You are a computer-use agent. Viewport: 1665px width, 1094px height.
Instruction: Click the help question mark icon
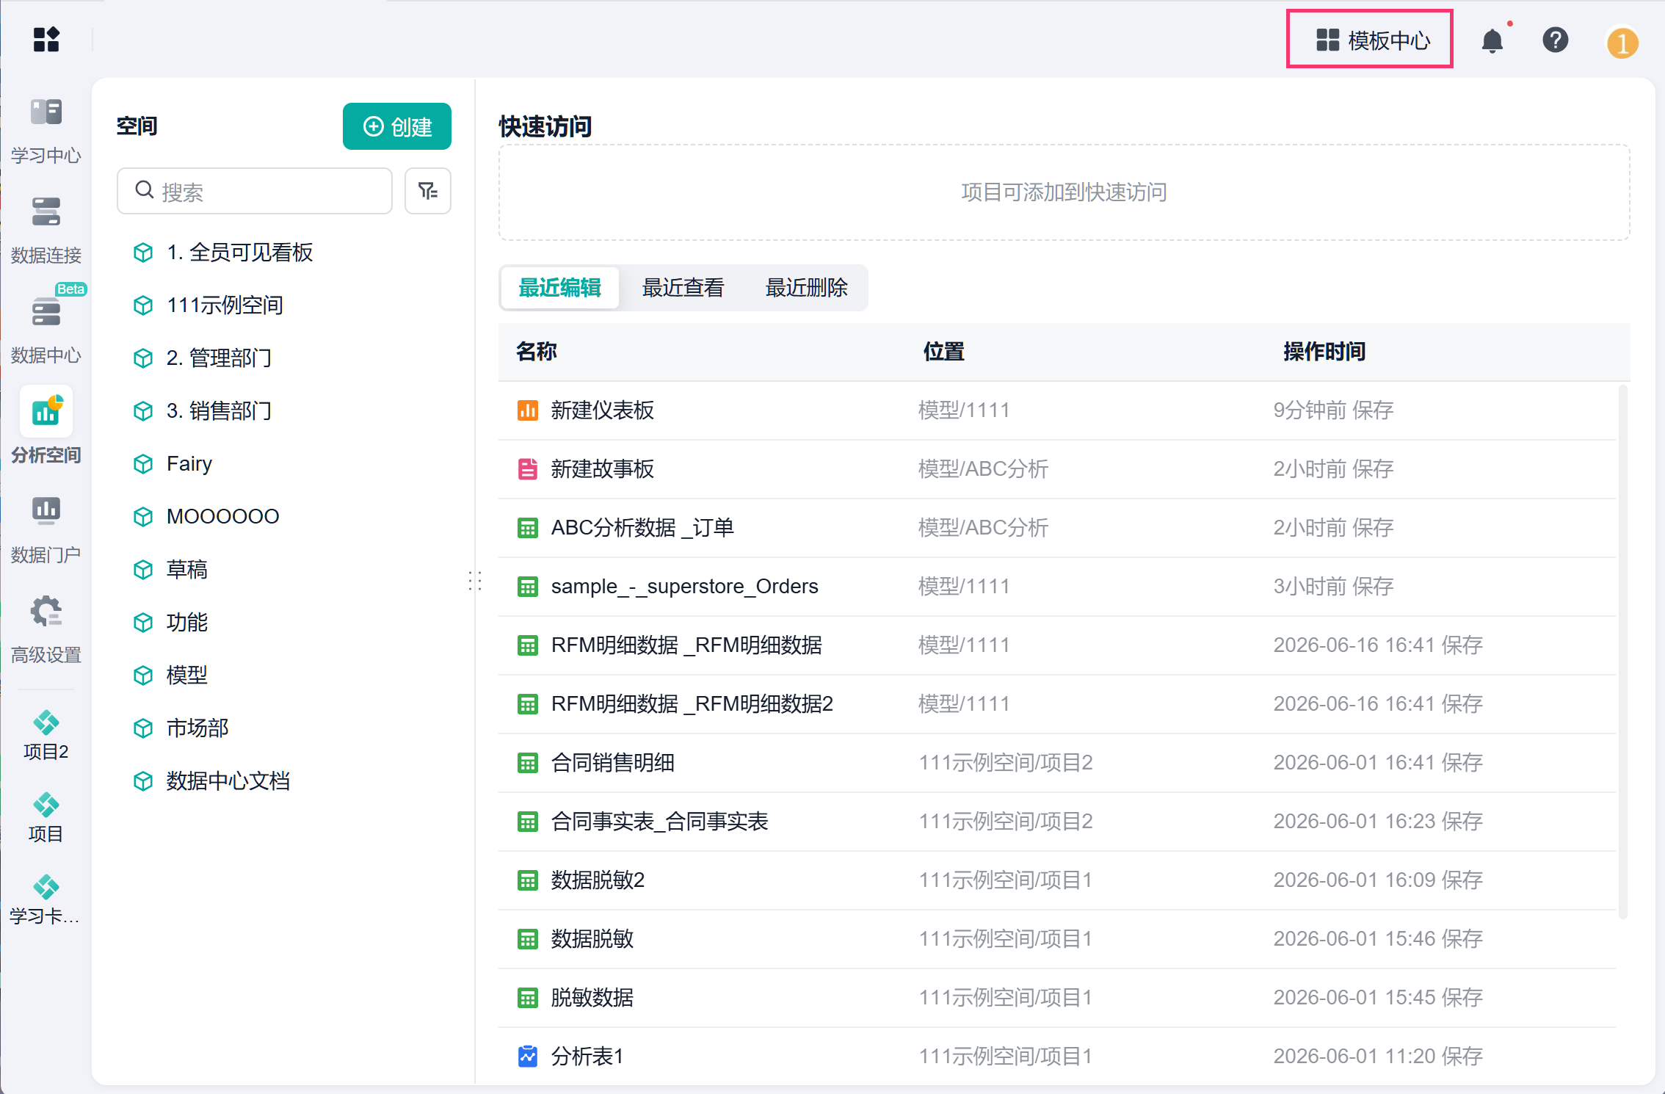(x=1555, y=40)
